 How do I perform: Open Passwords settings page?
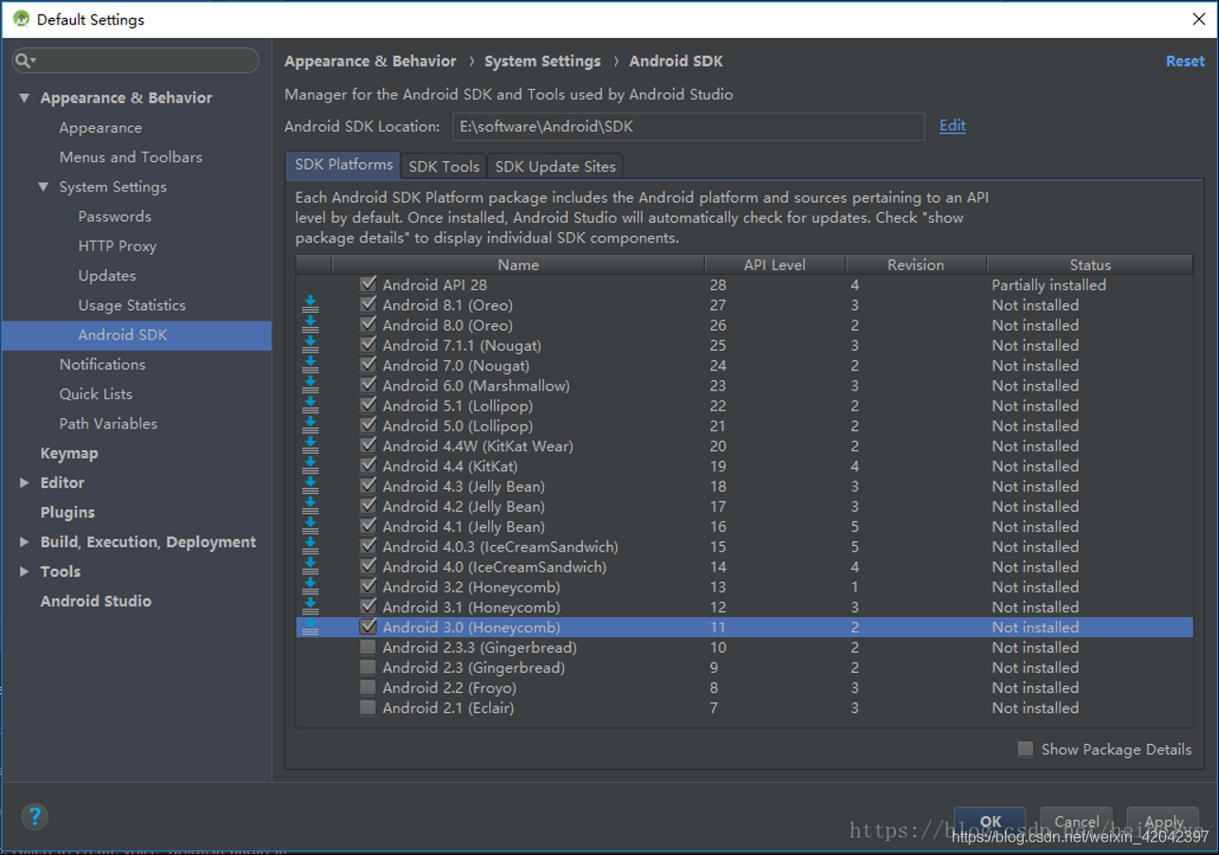[x=115, y=216]
